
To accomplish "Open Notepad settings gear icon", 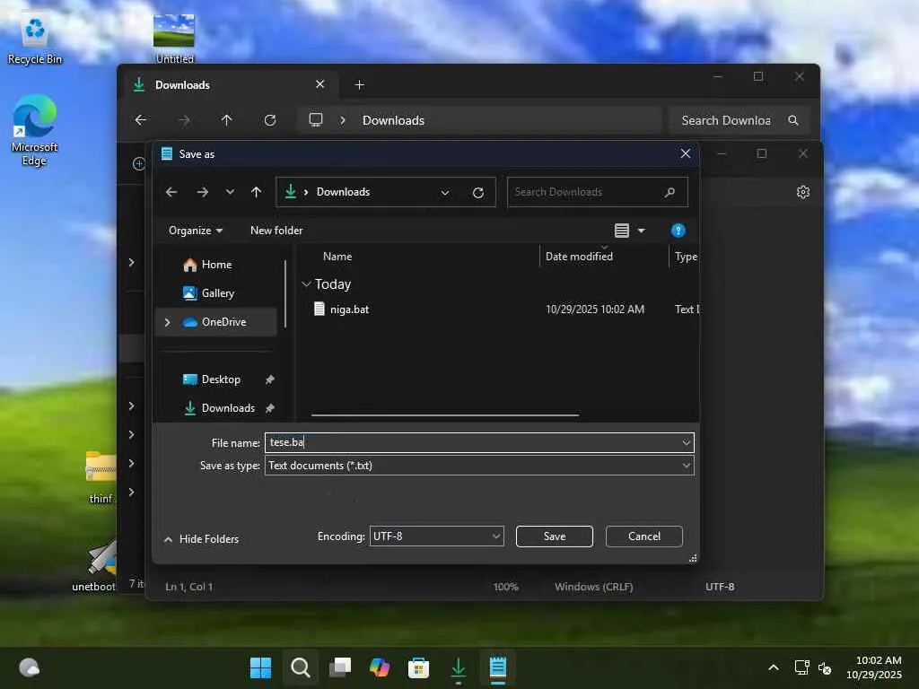I will 803,192.
